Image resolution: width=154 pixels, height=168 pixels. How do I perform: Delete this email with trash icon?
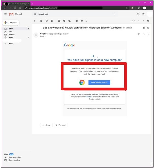pos(52,21)
